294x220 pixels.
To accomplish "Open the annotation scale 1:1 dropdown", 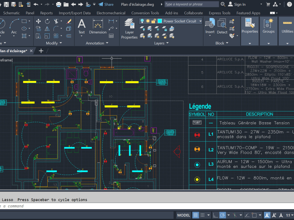I will [290, 215].
